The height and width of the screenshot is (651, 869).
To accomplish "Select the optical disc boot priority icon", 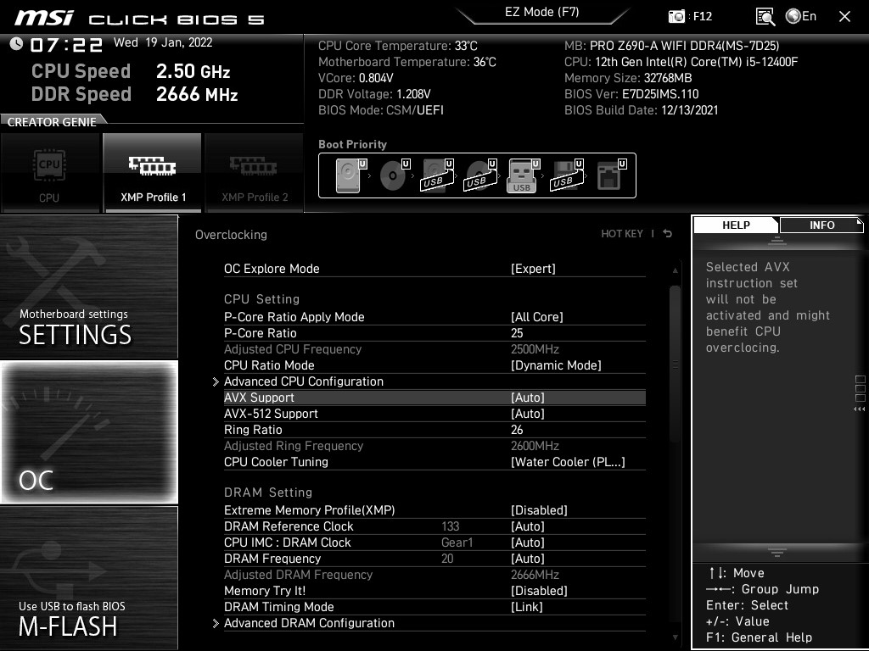I will pyautogui.click(x=394, y=175).
